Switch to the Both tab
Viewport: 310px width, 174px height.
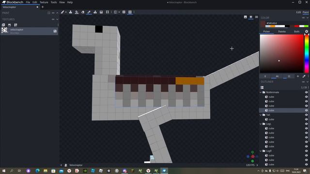coord(296,31)
